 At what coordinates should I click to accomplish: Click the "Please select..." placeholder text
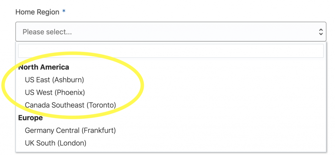pos(47,32)
